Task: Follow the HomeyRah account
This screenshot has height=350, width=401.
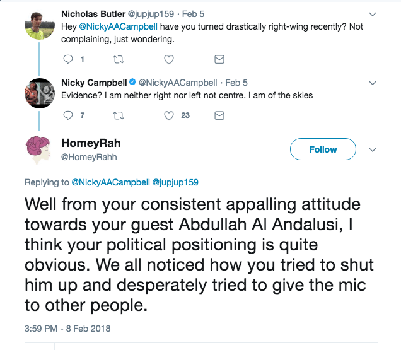Action: click(x=323, y=149)
